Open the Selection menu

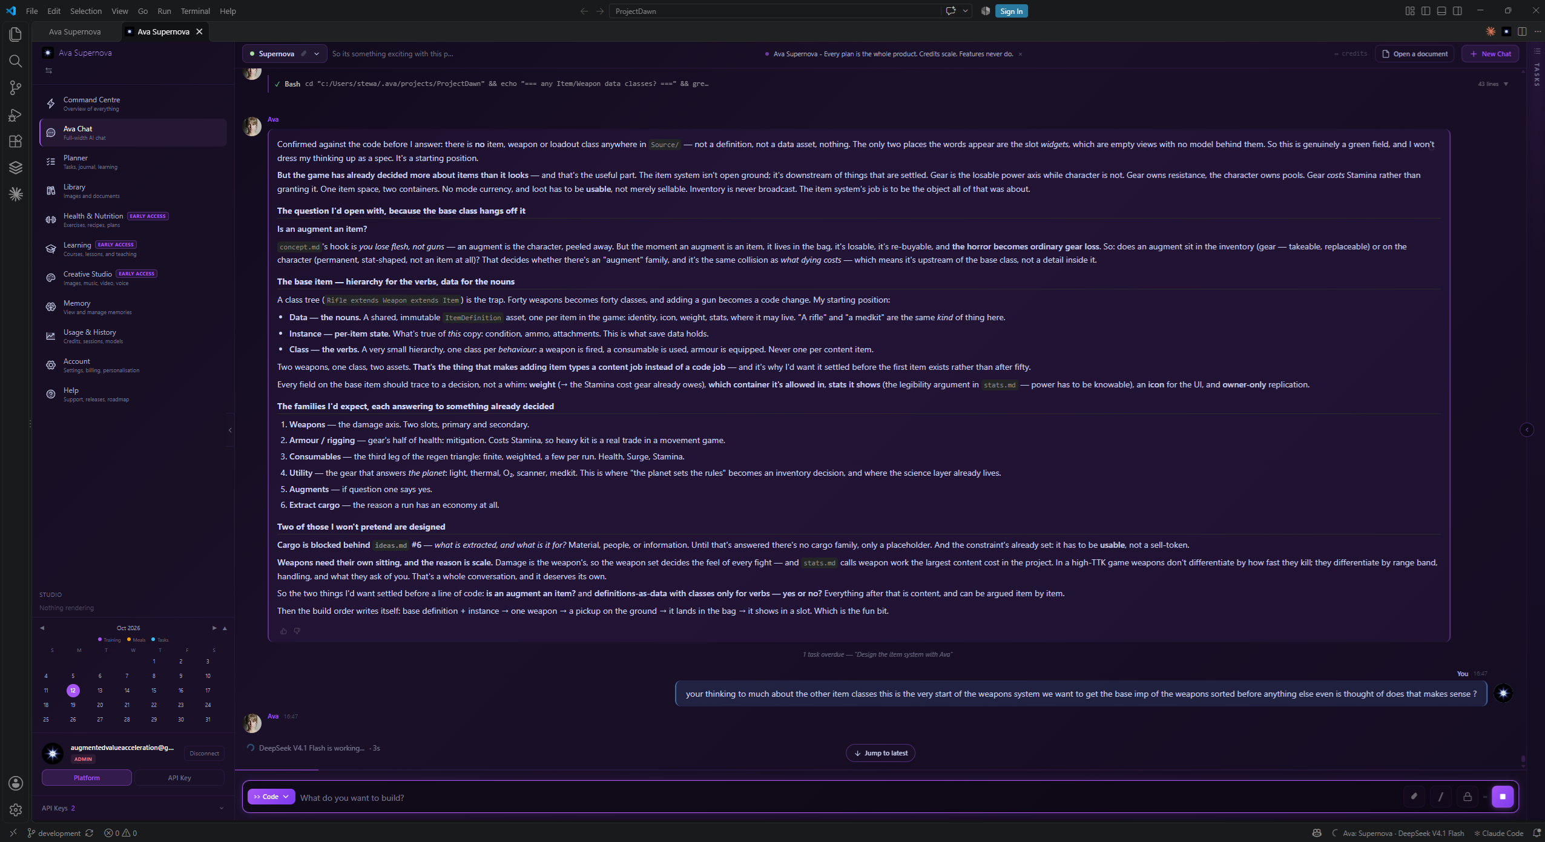pos(86,11)
